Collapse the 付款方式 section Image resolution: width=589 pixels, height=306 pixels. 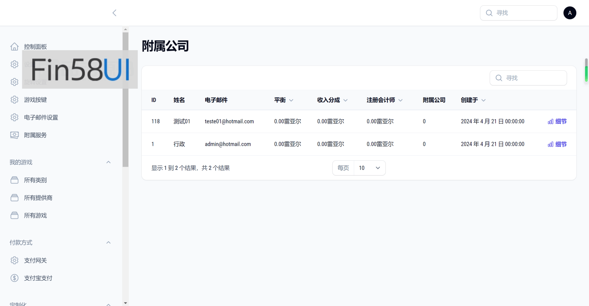point(109,243)
